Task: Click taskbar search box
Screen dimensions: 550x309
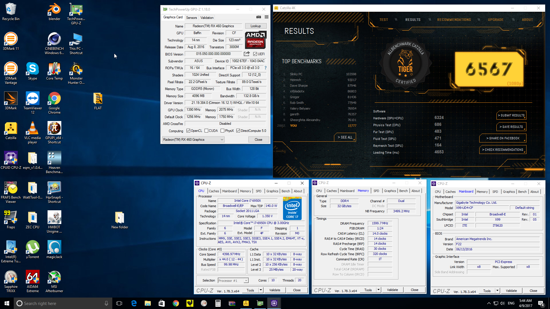Action: coord(62,303)
